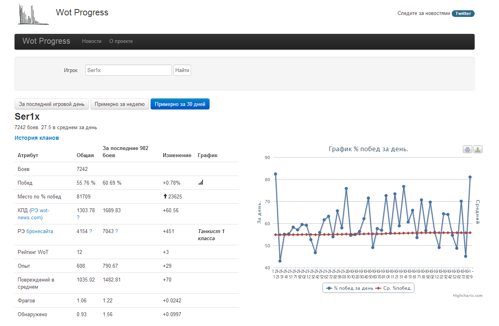Click the Wot Progress logo image
This screenshot has width=499, height=326.
click(33, 15)
